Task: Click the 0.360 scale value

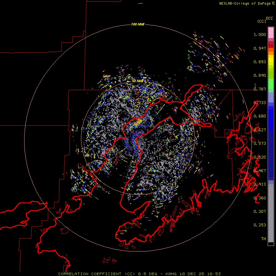Action: pos(260,198)
